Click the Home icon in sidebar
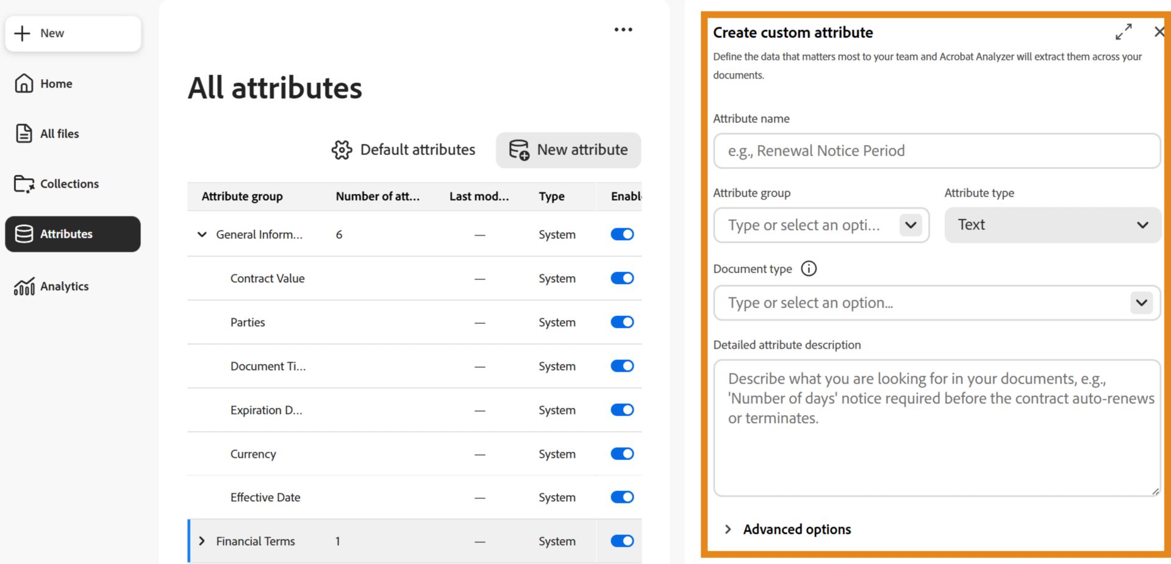The height and width of the screenshot is (564, 1171). point(24,84)
